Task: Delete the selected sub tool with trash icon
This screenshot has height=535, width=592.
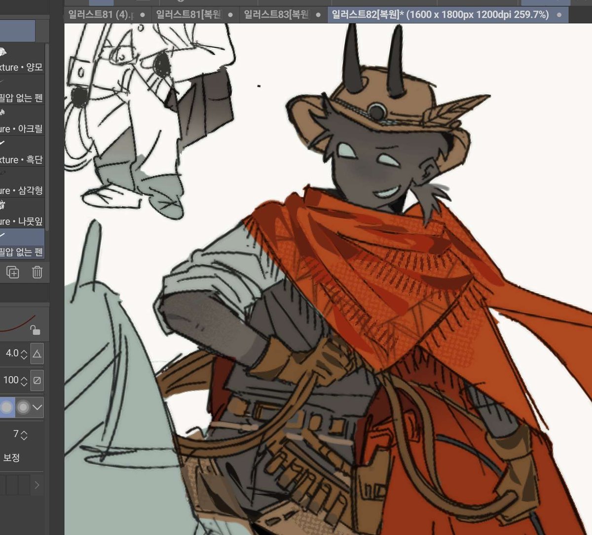Action: pyautogui.click(x=37, y=272)
